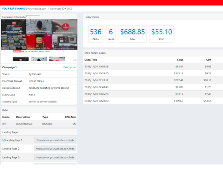
Task: Click the Campaign 1 title
Action: click(x=9, y=67)
